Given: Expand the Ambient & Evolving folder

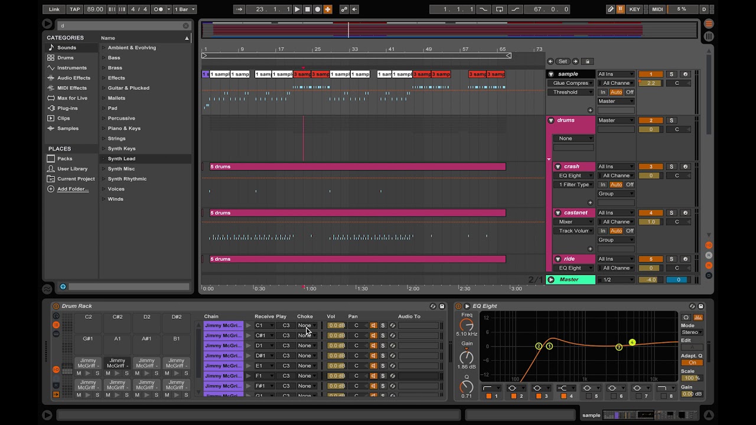Looking at the screenshot, I should [104, 48].
